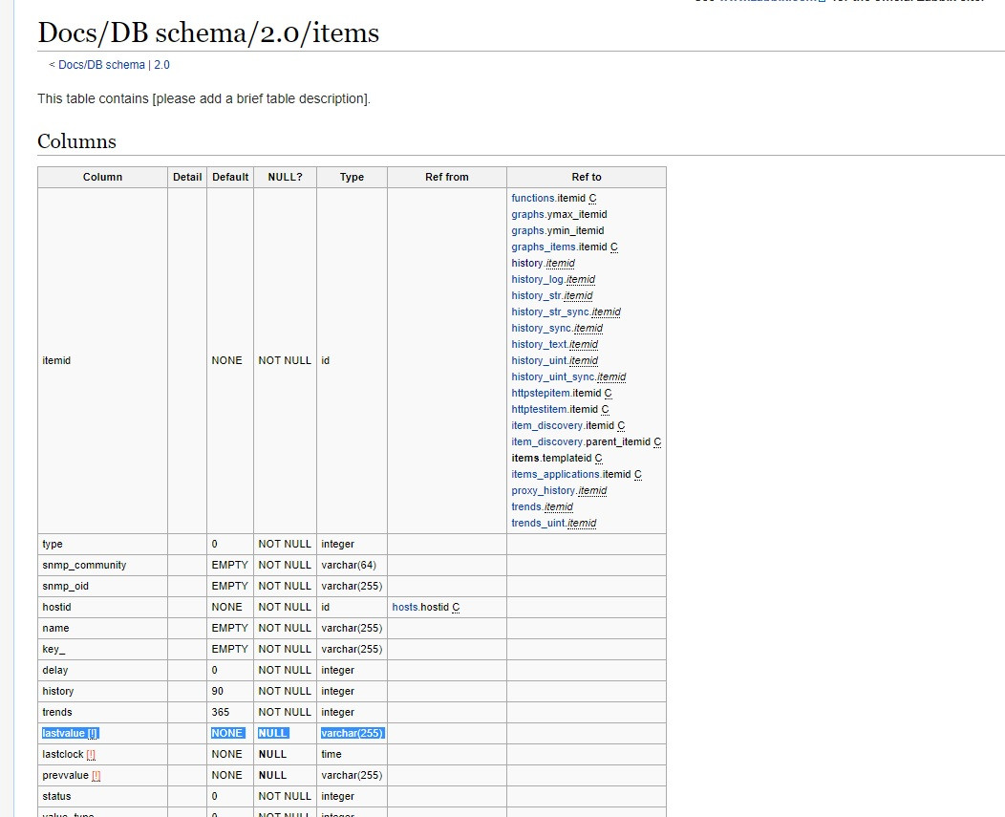
Task: Open the Docs/DB schema breadcrumb link
Action: (x=101, y=65)
